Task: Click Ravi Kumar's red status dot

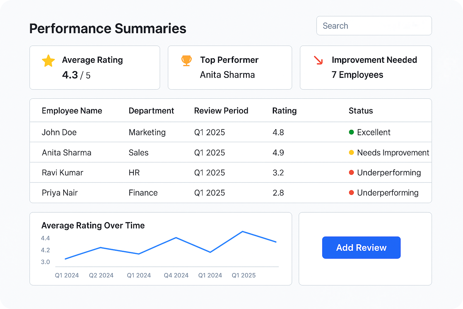Action: point(351,173)
